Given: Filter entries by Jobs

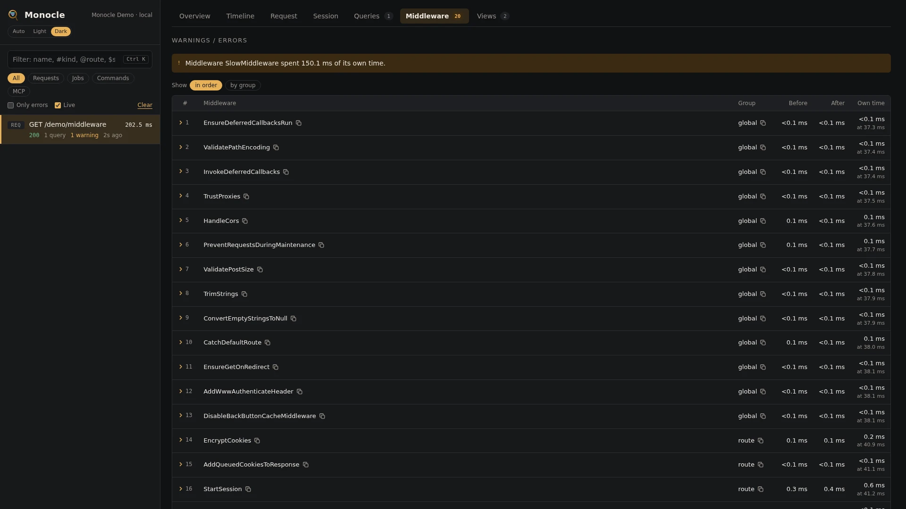Looking at the screenshot, I should coord(78,78).
